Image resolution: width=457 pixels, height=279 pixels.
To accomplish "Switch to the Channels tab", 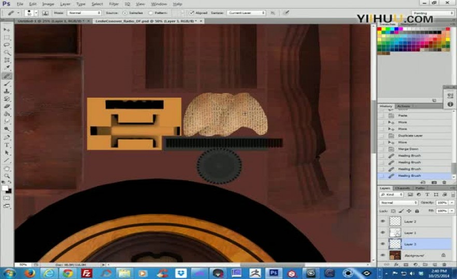I will point(403,188).
